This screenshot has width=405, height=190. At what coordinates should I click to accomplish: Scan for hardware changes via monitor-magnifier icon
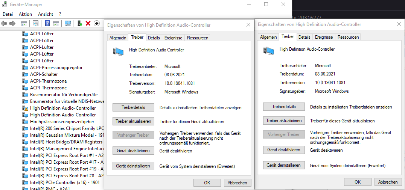click(68, 23)
